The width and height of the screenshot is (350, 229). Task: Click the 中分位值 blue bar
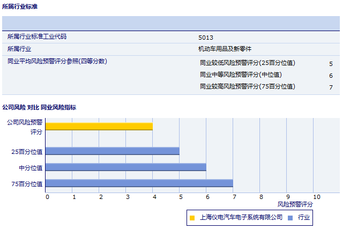(126, 167)
